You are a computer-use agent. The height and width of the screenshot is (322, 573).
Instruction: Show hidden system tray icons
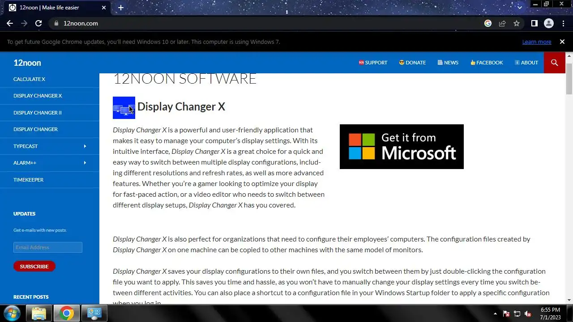tap(495, 314)
